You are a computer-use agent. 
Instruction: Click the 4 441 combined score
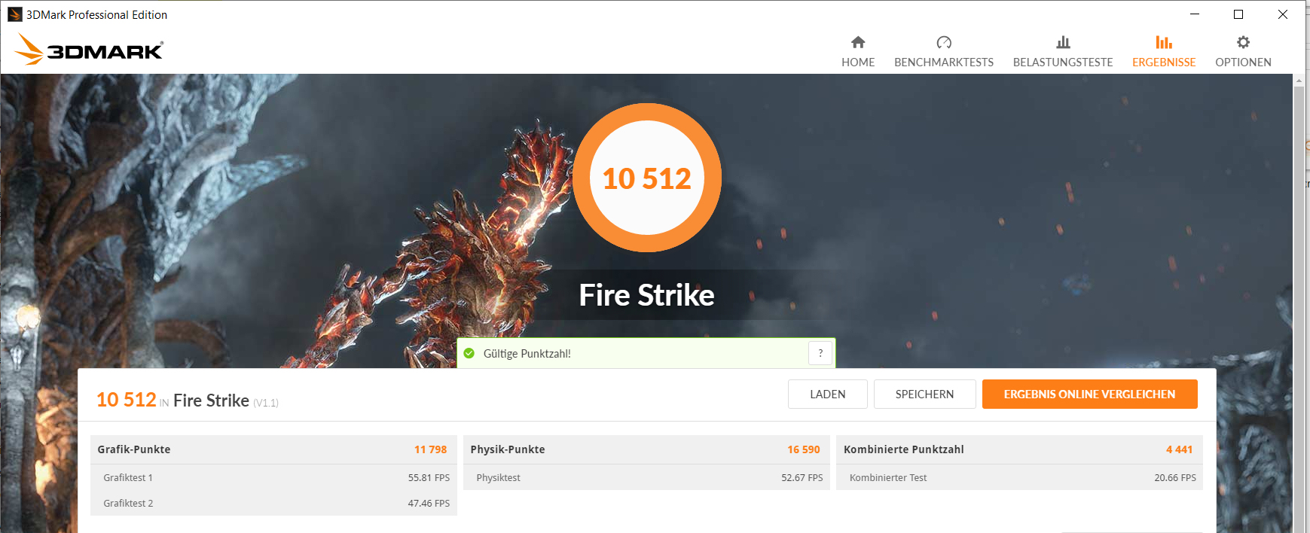click(x=1179, y=449)
